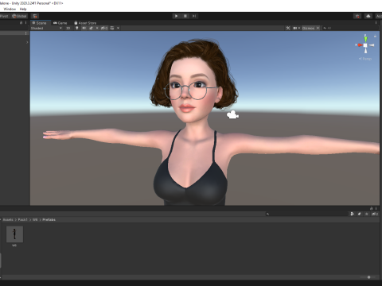Open the Help menu

[x=23, y=9]
